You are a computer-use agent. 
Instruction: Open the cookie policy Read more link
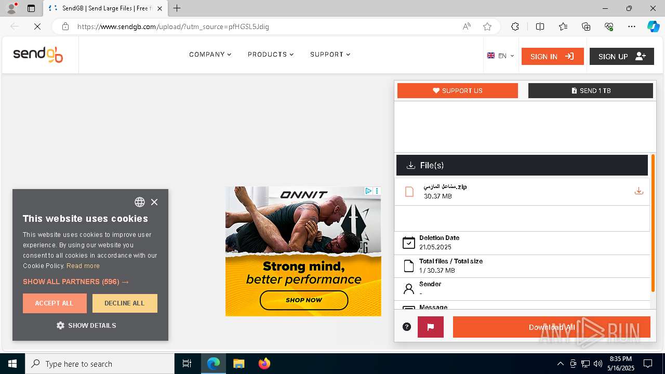[83, 266]
